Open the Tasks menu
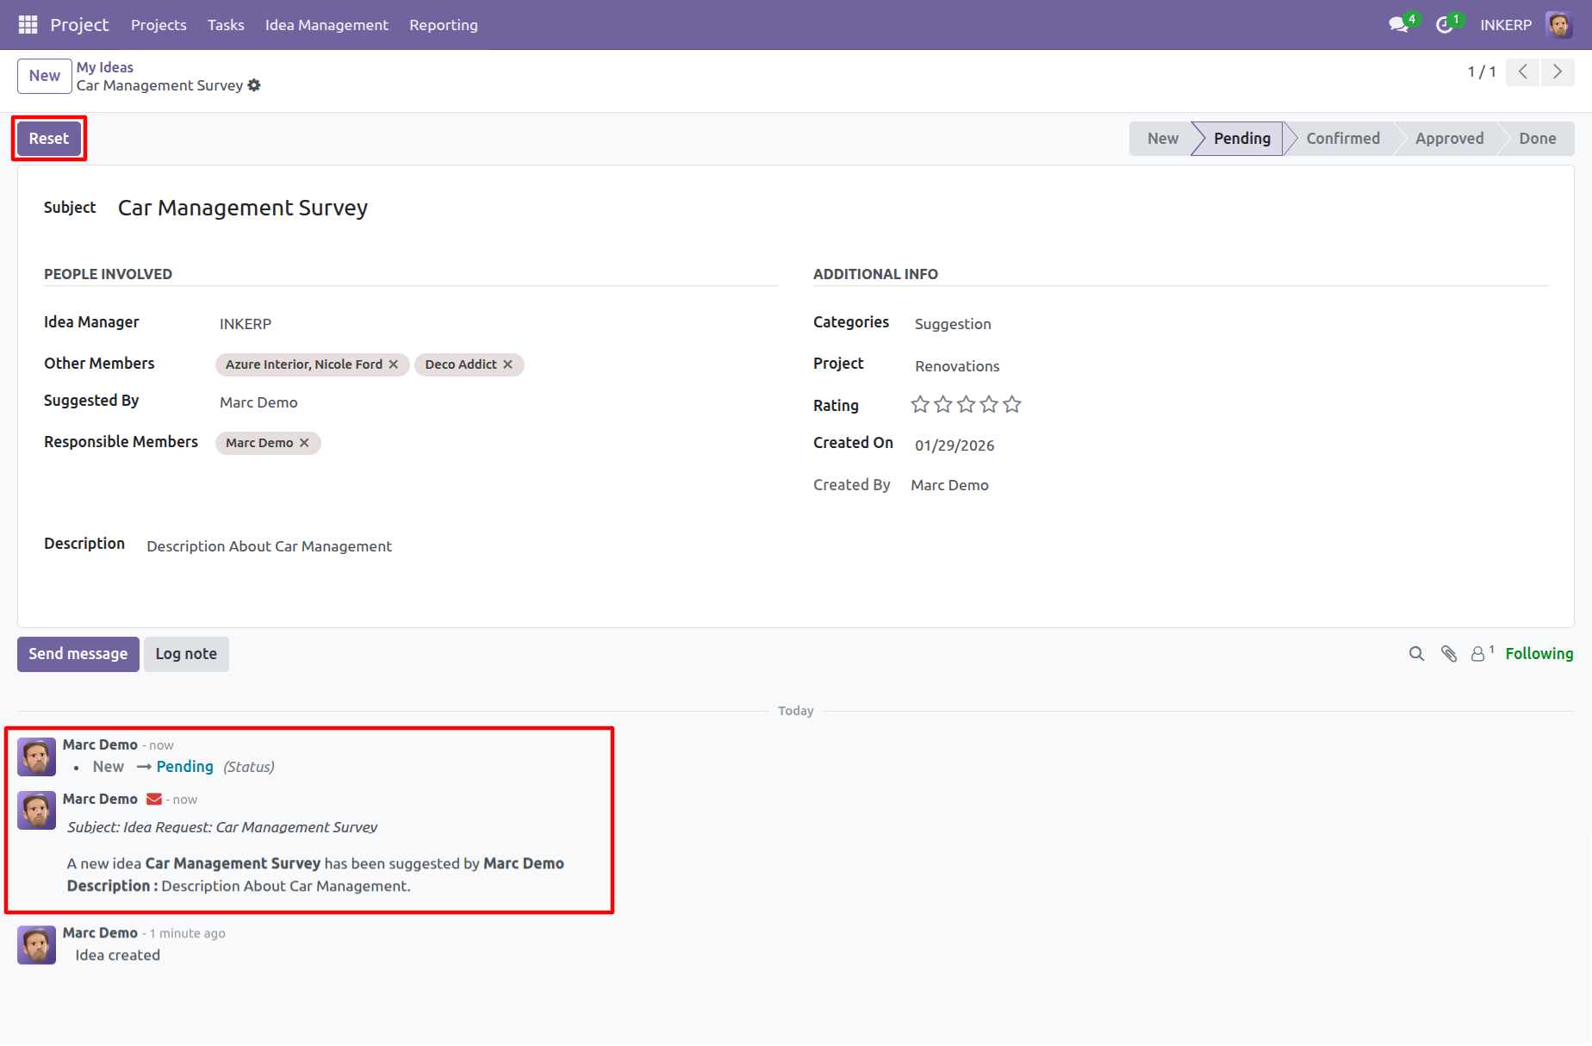Viewport: 1592px width, 1046px height. pos(226,25)
